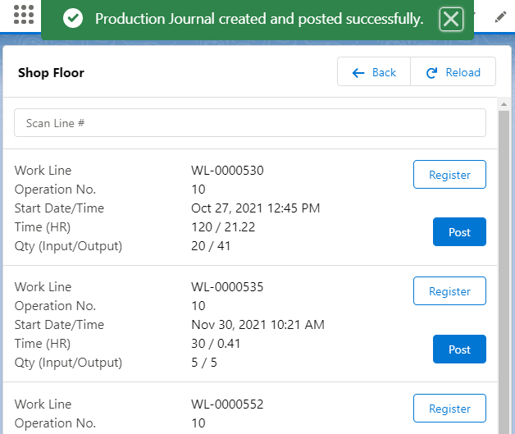The image size is (515, 434).
Task: Click quantity value 5 / 5
Action: (x=204, y=363)
